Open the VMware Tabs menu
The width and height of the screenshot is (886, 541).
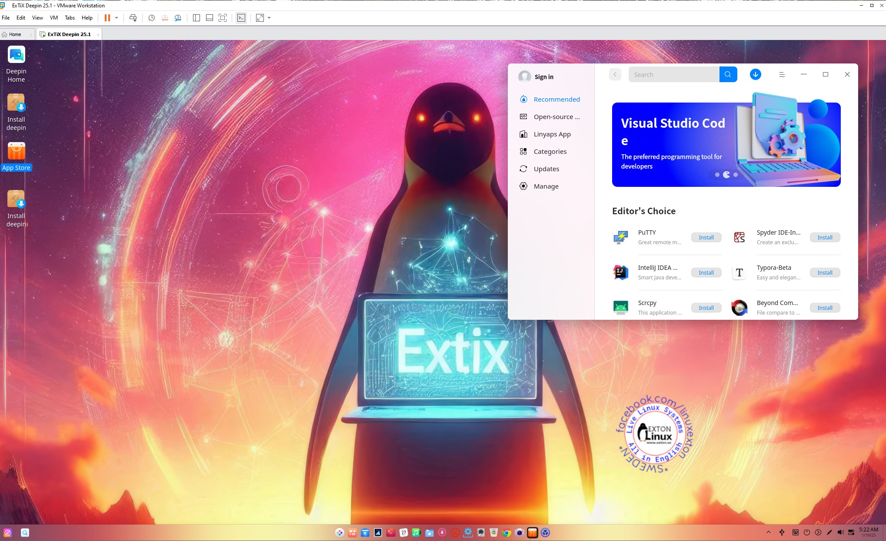(x=70, y=18)
